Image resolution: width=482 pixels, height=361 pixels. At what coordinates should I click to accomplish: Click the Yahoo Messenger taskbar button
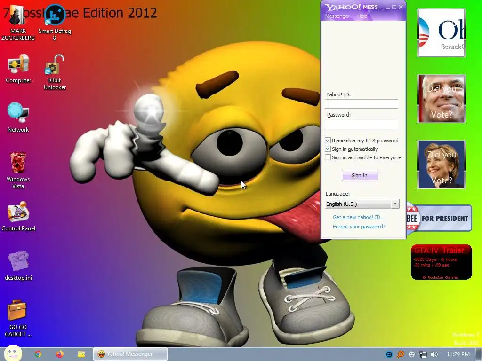click(130, 354)
